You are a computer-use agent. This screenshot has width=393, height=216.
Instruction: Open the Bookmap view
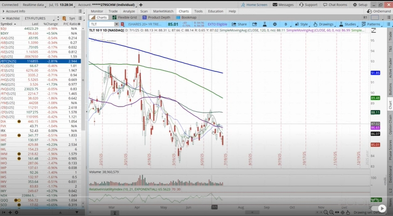[x=186, y=17]
